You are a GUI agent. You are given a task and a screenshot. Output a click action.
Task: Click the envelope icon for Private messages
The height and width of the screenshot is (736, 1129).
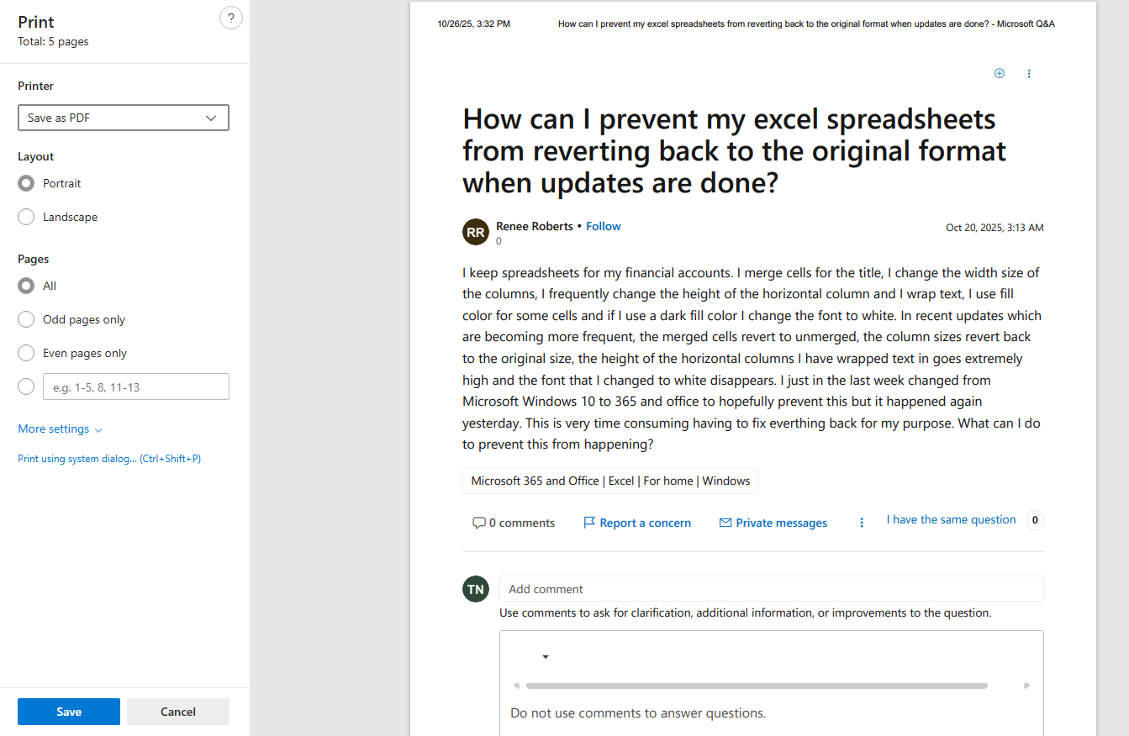725,523
